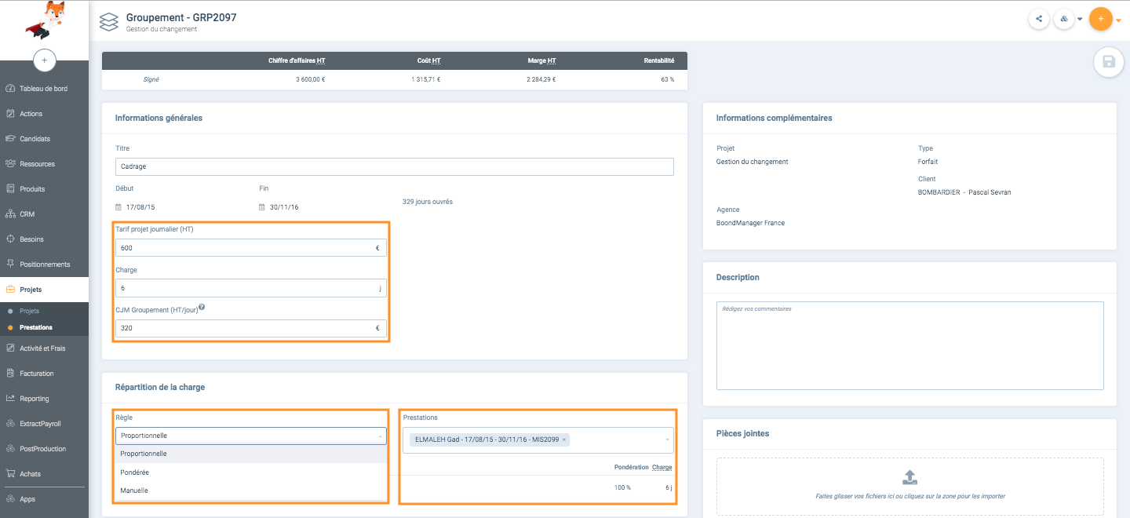Click the Marge HT value 2 284,29 €

(x=541, y=79)
